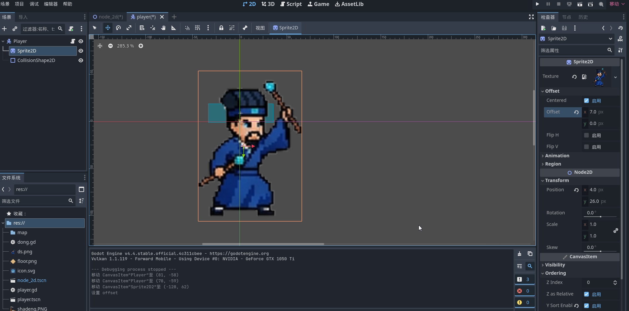Open the Sprite2D toolbar menu button
The height and width of the screenshot is (311, 629).
pyautogui.click(x=286, y=28)
